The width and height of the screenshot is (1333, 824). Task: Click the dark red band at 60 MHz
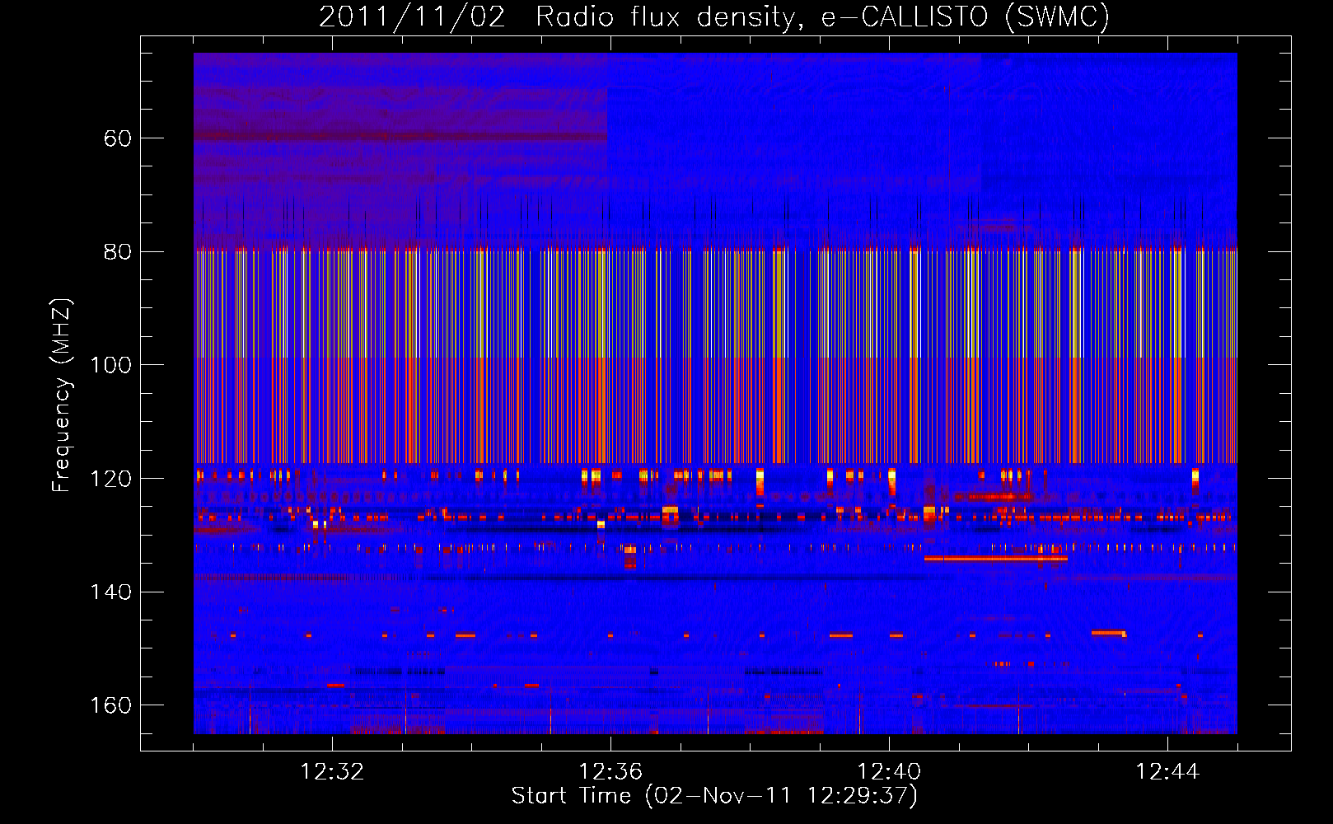click(x=400, y=136)
